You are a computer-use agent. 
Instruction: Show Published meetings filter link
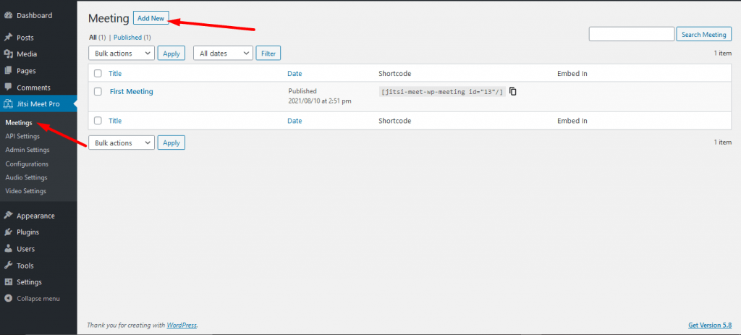pyautogui.click(x=127, y=38)
